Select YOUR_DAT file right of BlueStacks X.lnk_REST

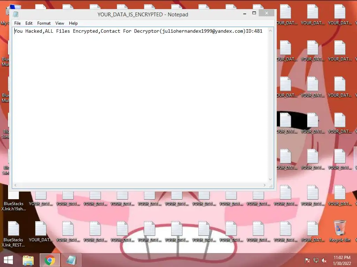click(40, 232)
